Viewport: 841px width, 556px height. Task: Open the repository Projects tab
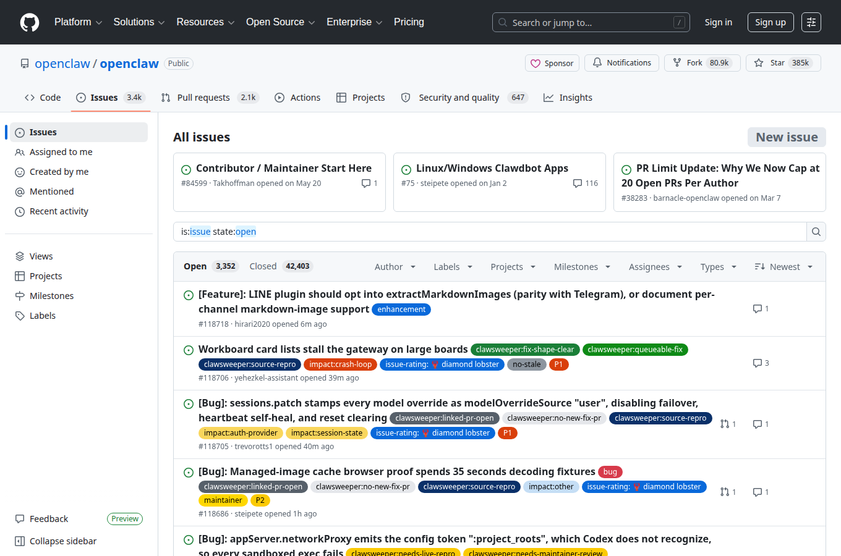point(361,98)
